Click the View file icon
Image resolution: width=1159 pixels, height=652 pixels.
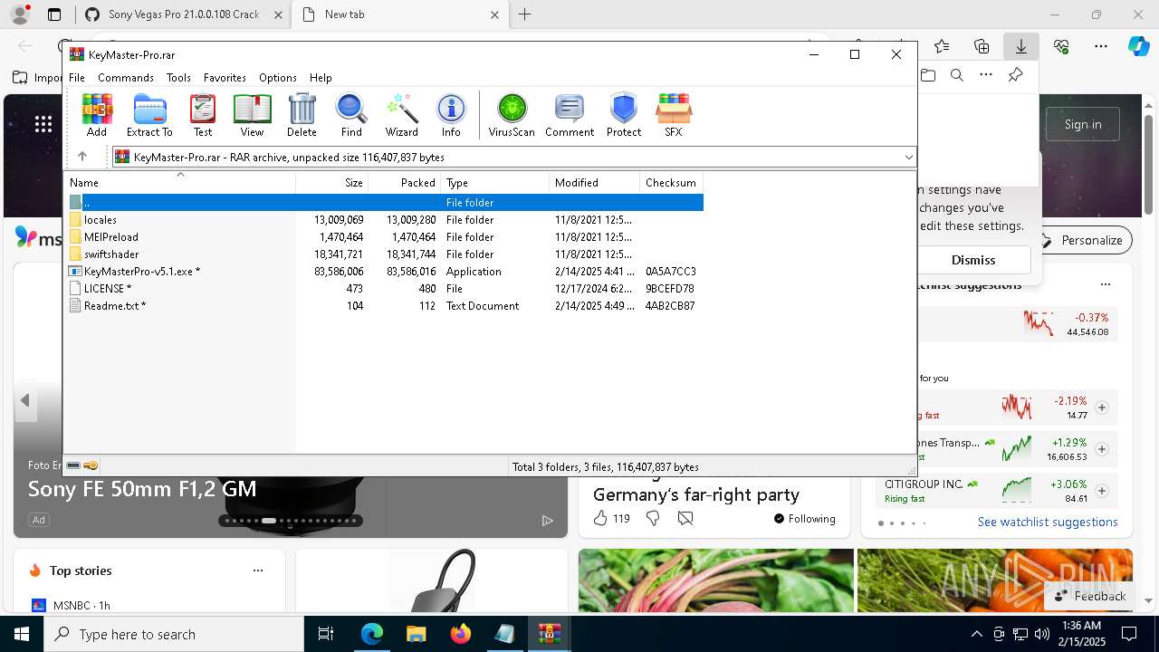point(252,115)
